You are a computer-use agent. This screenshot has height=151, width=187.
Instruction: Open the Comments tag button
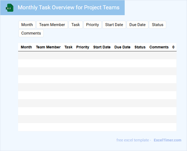pos(31,33)
